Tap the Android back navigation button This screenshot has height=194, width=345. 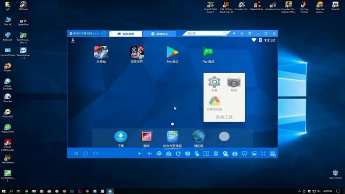pyautogui.click(x=75, y=154)
